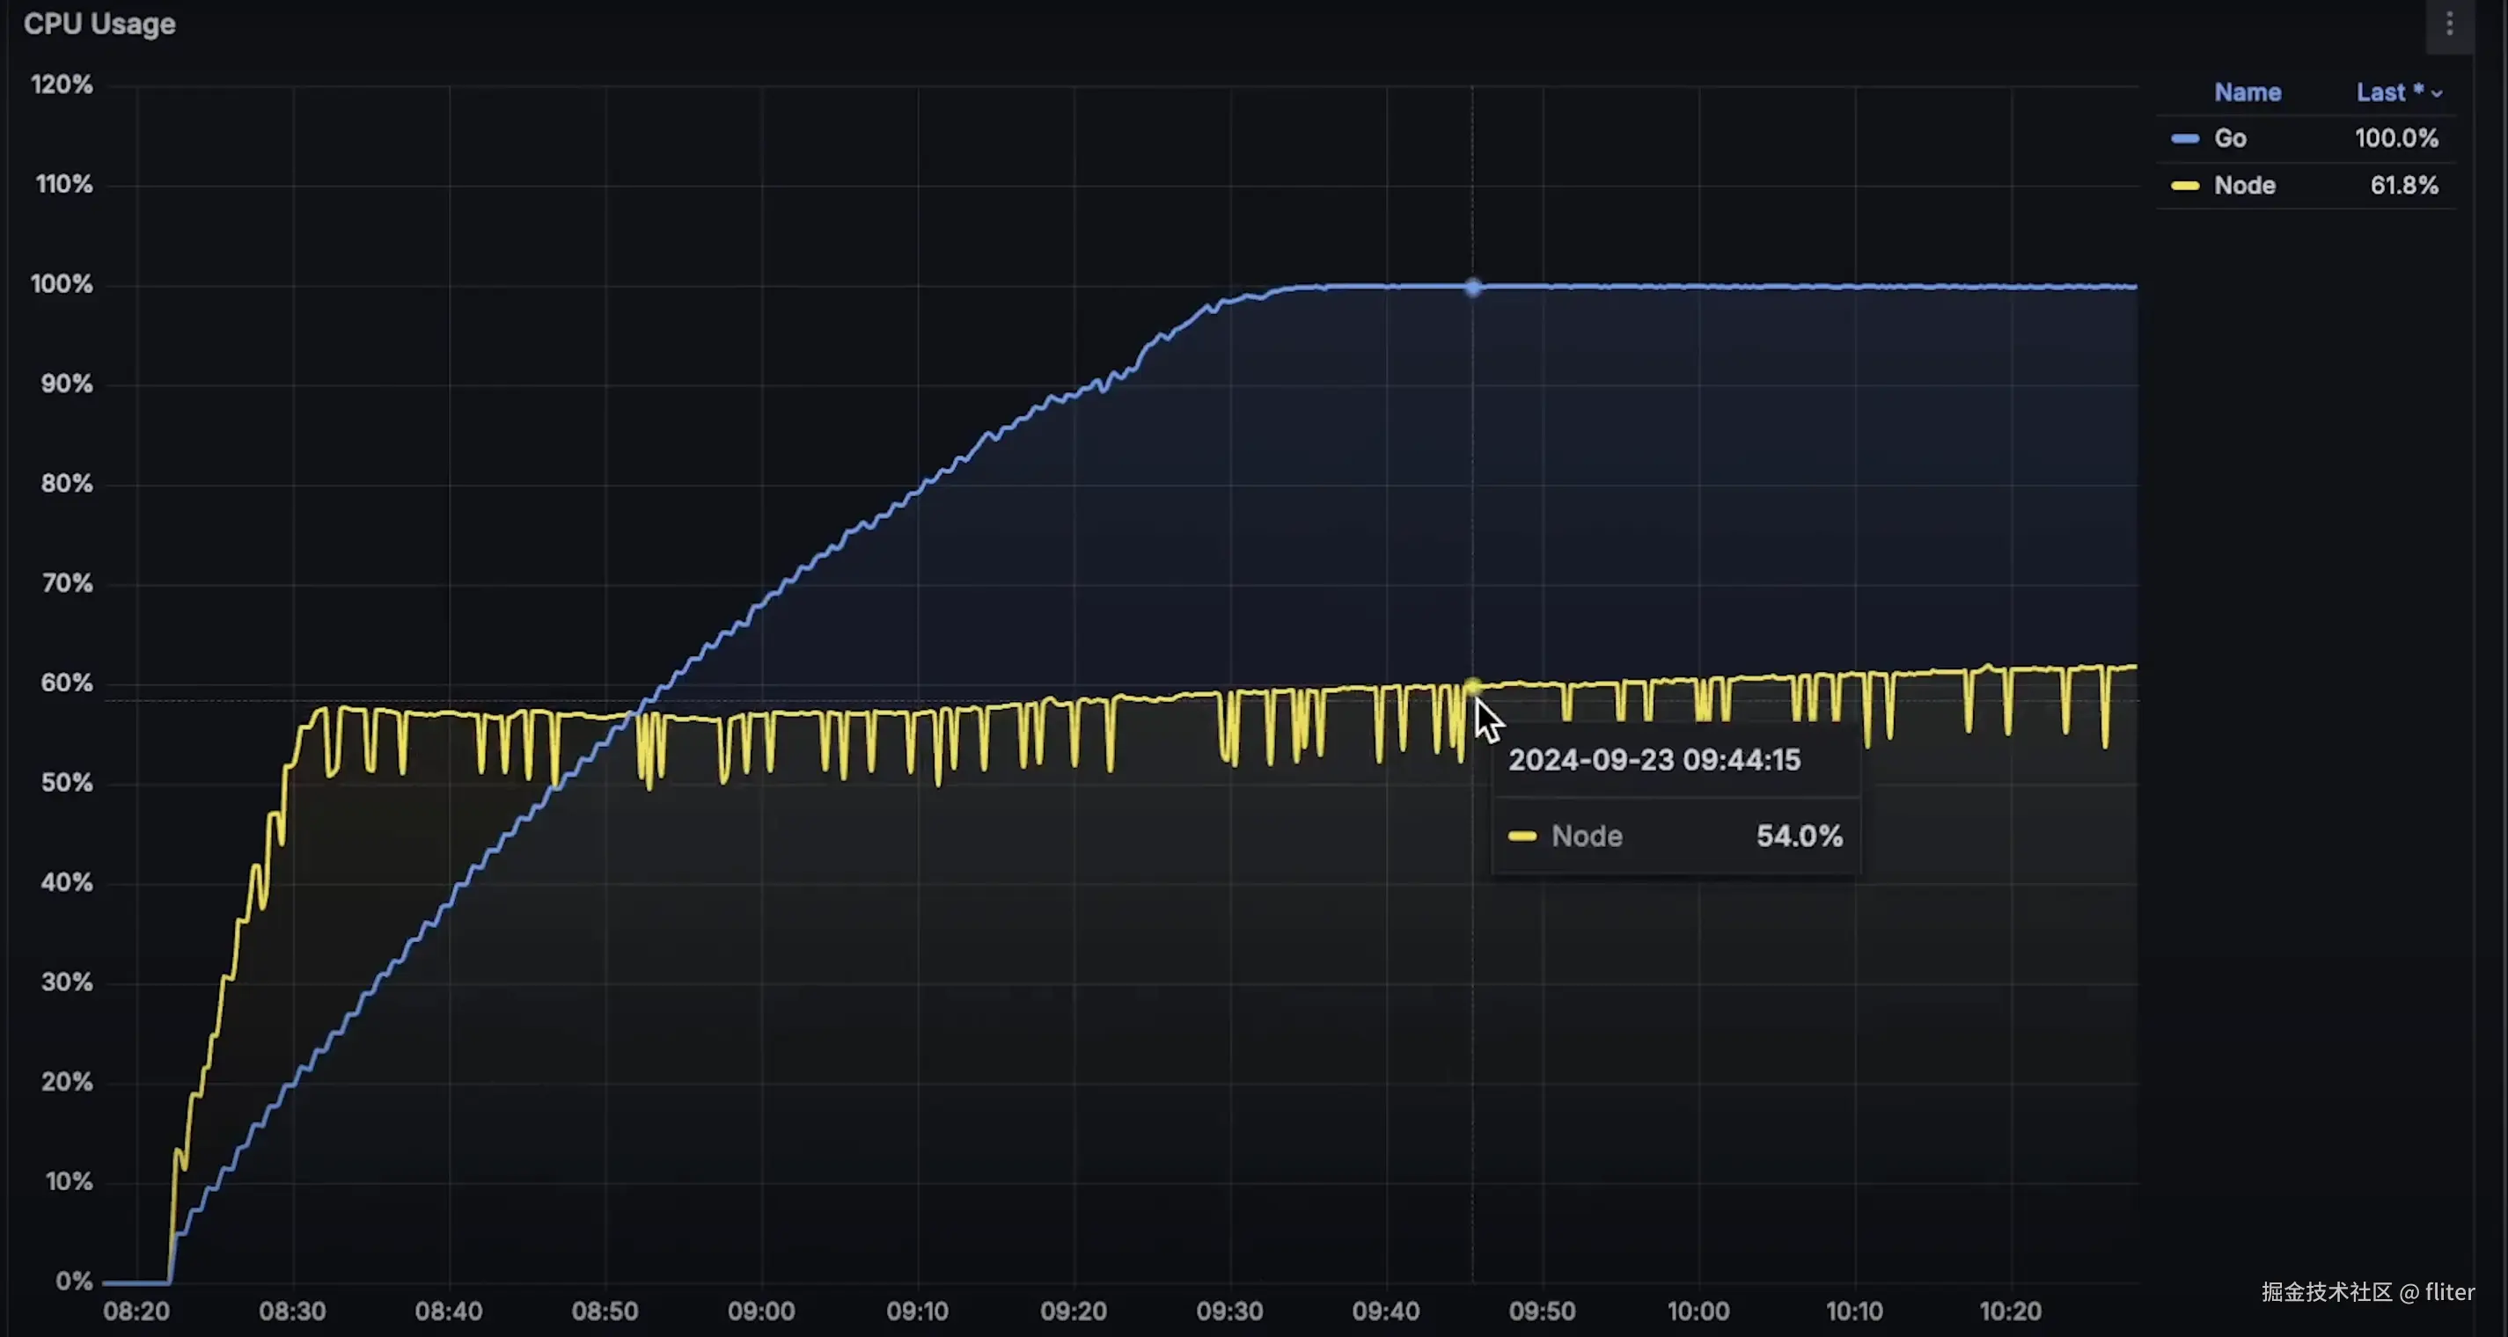Viewport: 2508px width, 1337px height.
Task: Click the CPU Usage panel title
Action: pyautogui.click(x=99, y=25)
